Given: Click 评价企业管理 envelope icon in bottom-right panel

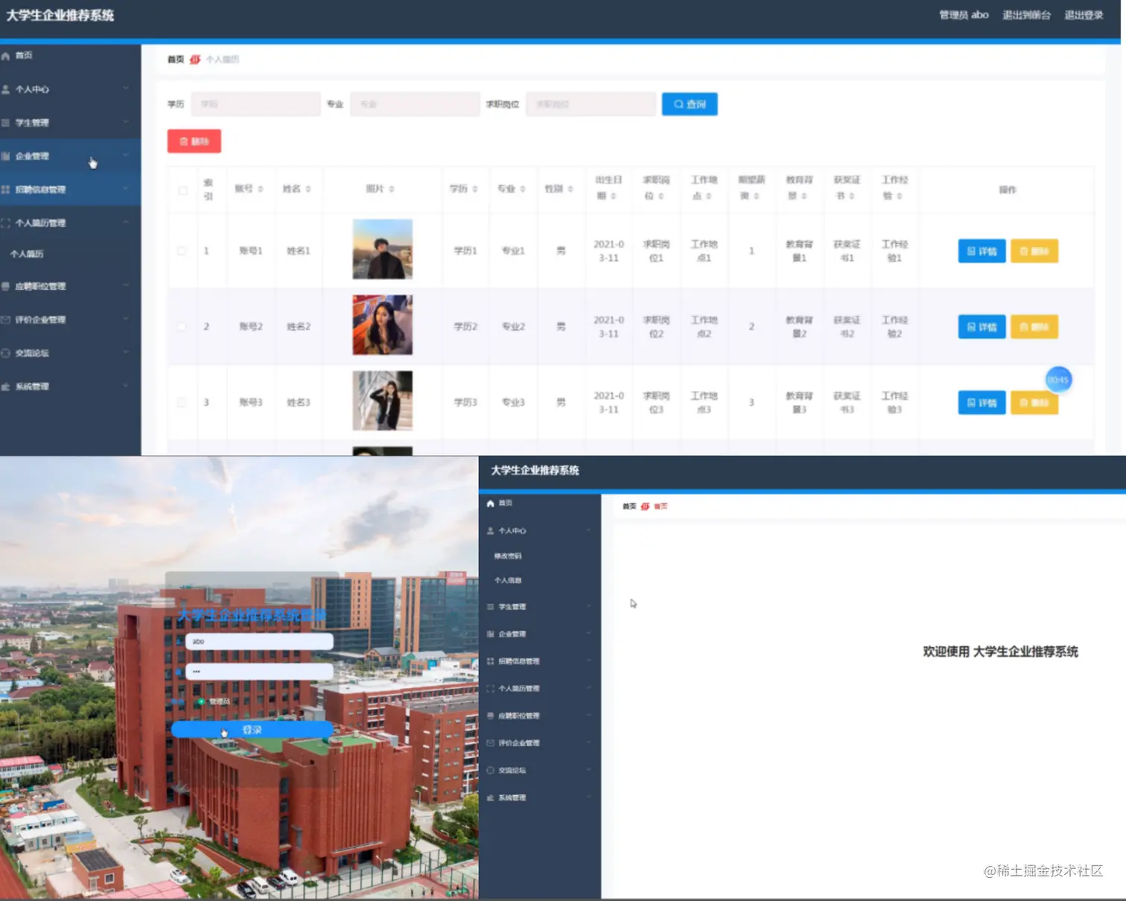Looking at the screenshot, I should (x=490, y=743).
